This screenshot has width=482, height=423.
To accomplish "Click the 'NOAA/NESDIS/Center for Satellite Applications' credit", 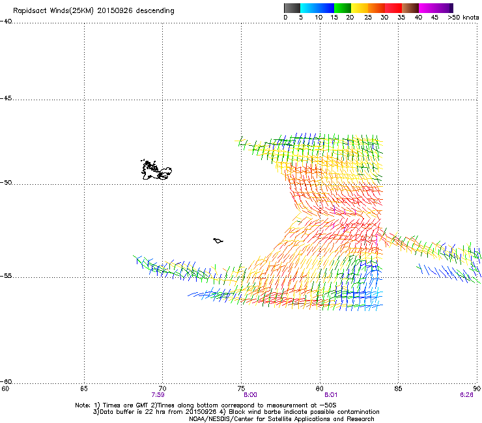I will coord(281,419).
